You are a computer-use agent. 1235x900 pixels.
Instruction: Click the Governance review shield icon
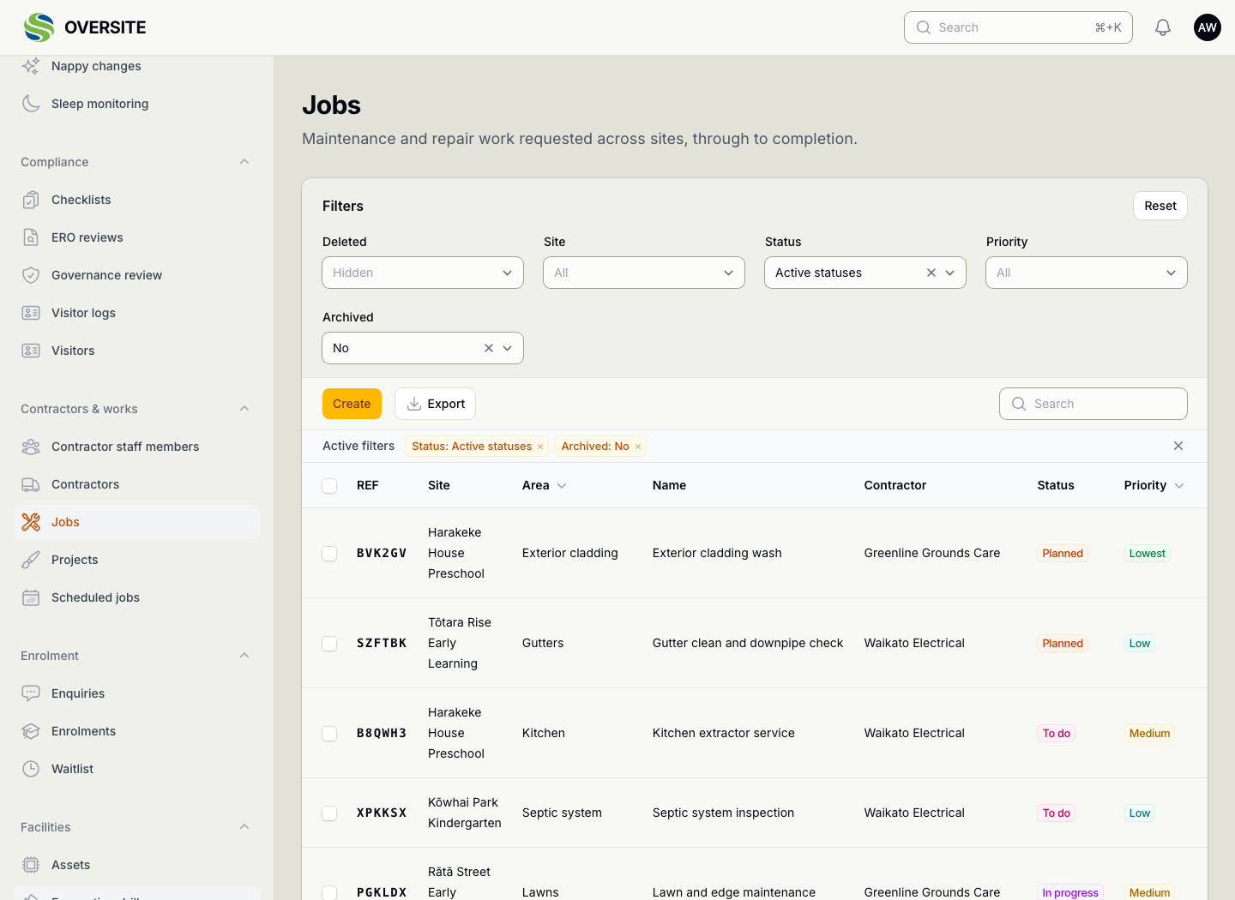tap(31, 275)
